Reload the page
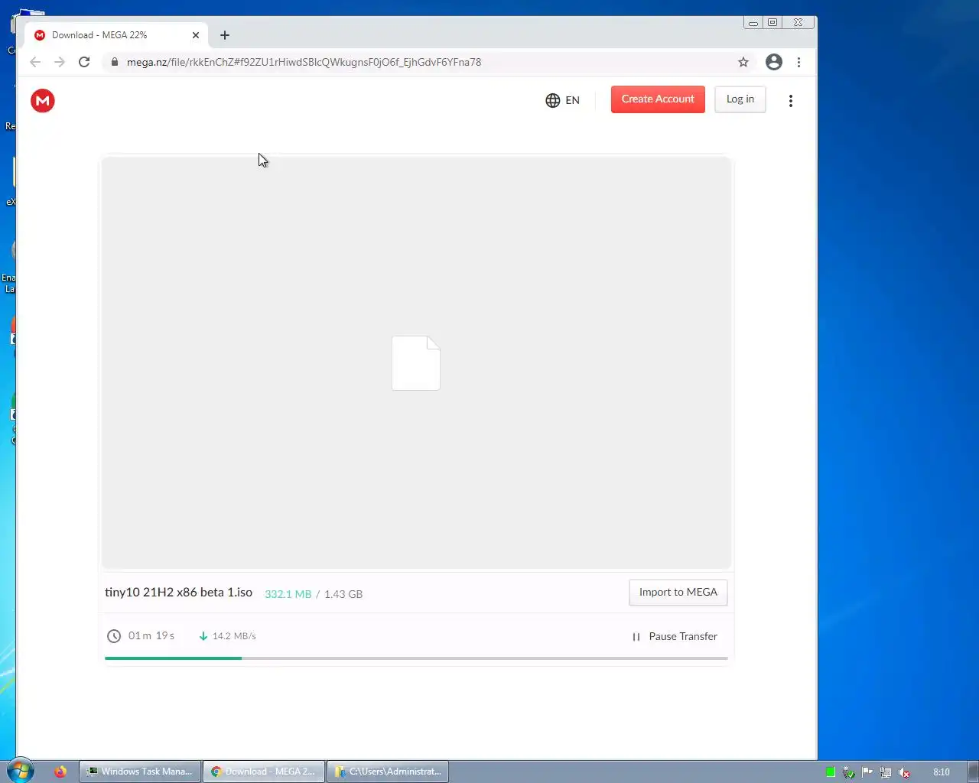The width and height of the screenshot is (979, 783). tap(84, 62)
